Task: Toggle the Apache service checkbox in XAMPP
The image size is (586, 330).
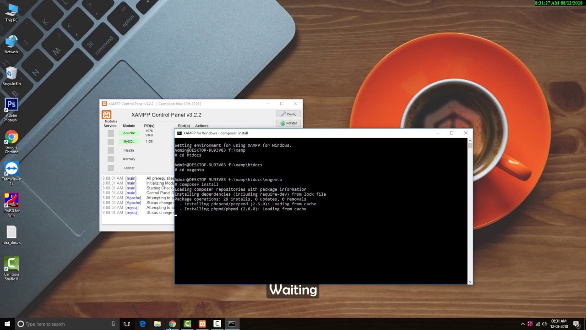Action: click(111, 133)
